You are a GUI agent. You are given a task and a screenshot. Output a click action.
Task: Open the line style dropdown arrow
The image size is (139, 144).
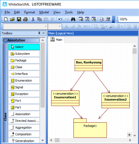click(89, 27)
